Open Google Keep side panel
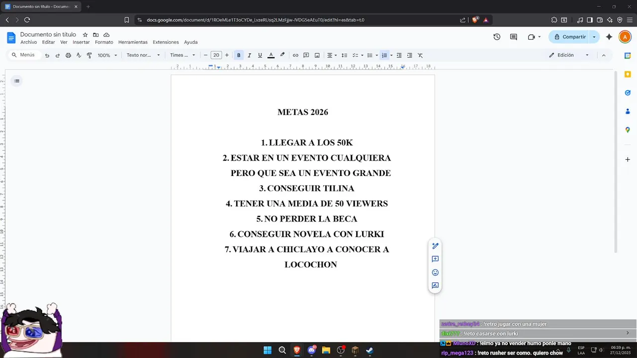Image resolution: width=637 pixels, height=358 pixels. (628, 74)
